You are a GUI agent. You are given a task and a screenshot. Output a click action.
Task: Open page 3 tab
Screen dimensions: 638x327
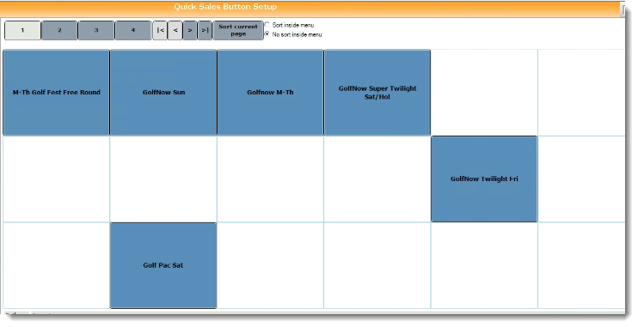pos(96,30)
